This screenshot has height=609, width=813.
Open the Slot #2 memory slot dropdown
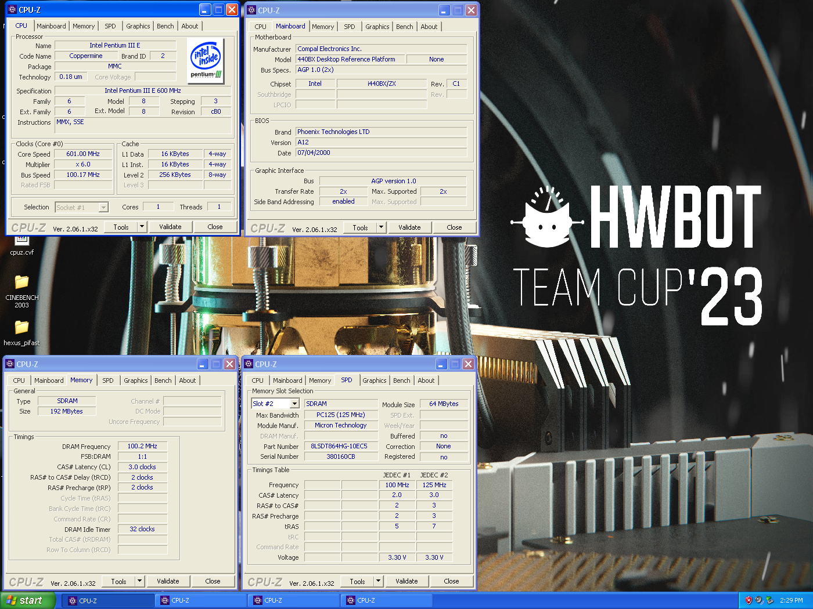coord(294,404)
